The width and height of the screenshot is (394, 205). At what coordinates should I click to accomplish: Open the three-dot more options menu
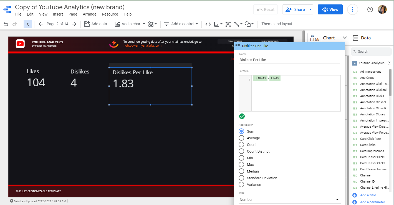352,9
